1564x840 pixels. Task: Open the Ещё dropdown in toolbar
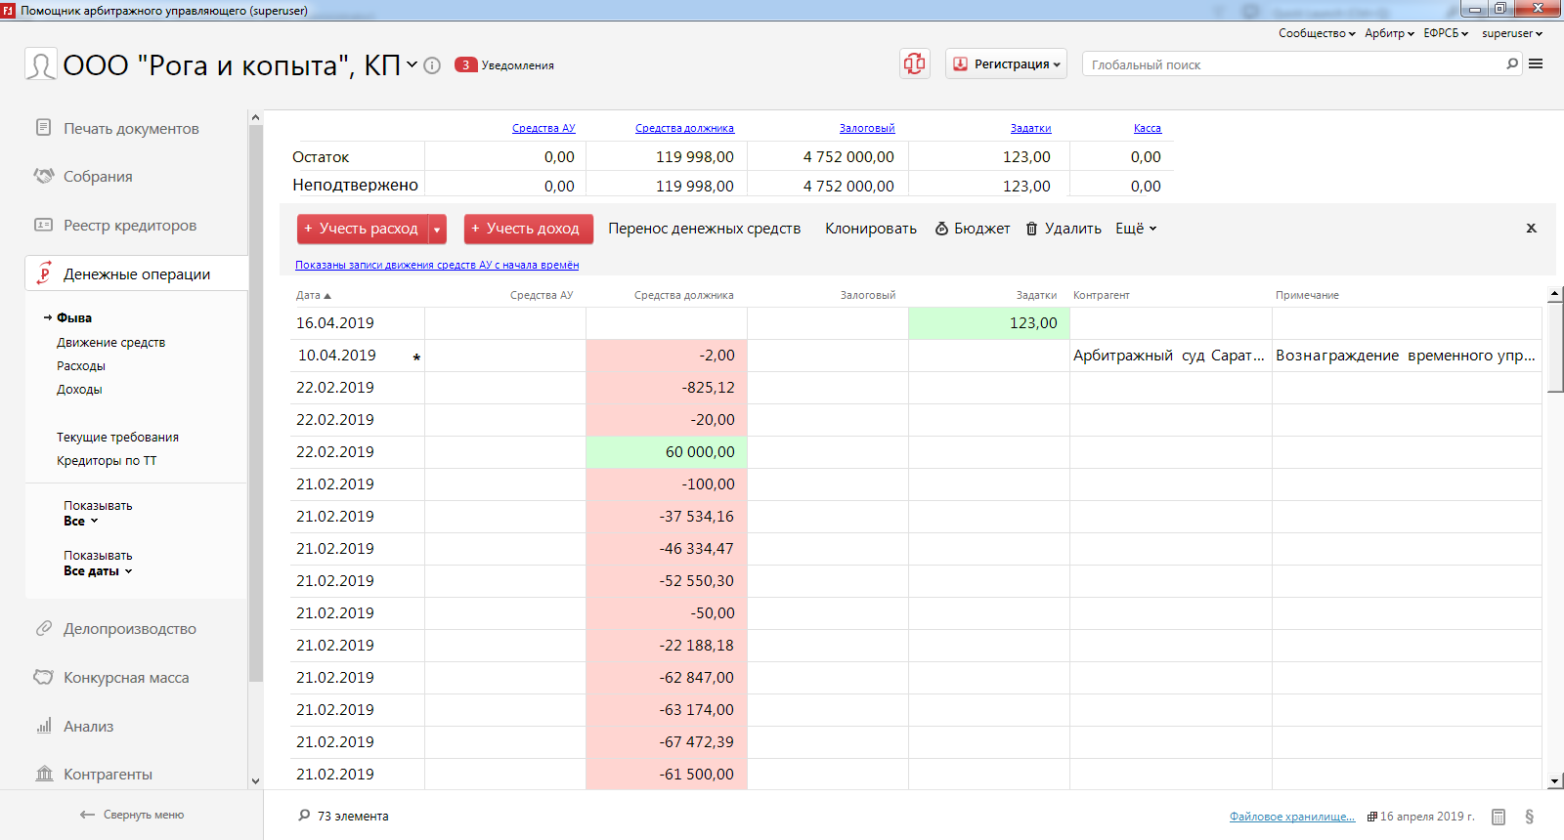1136,229
